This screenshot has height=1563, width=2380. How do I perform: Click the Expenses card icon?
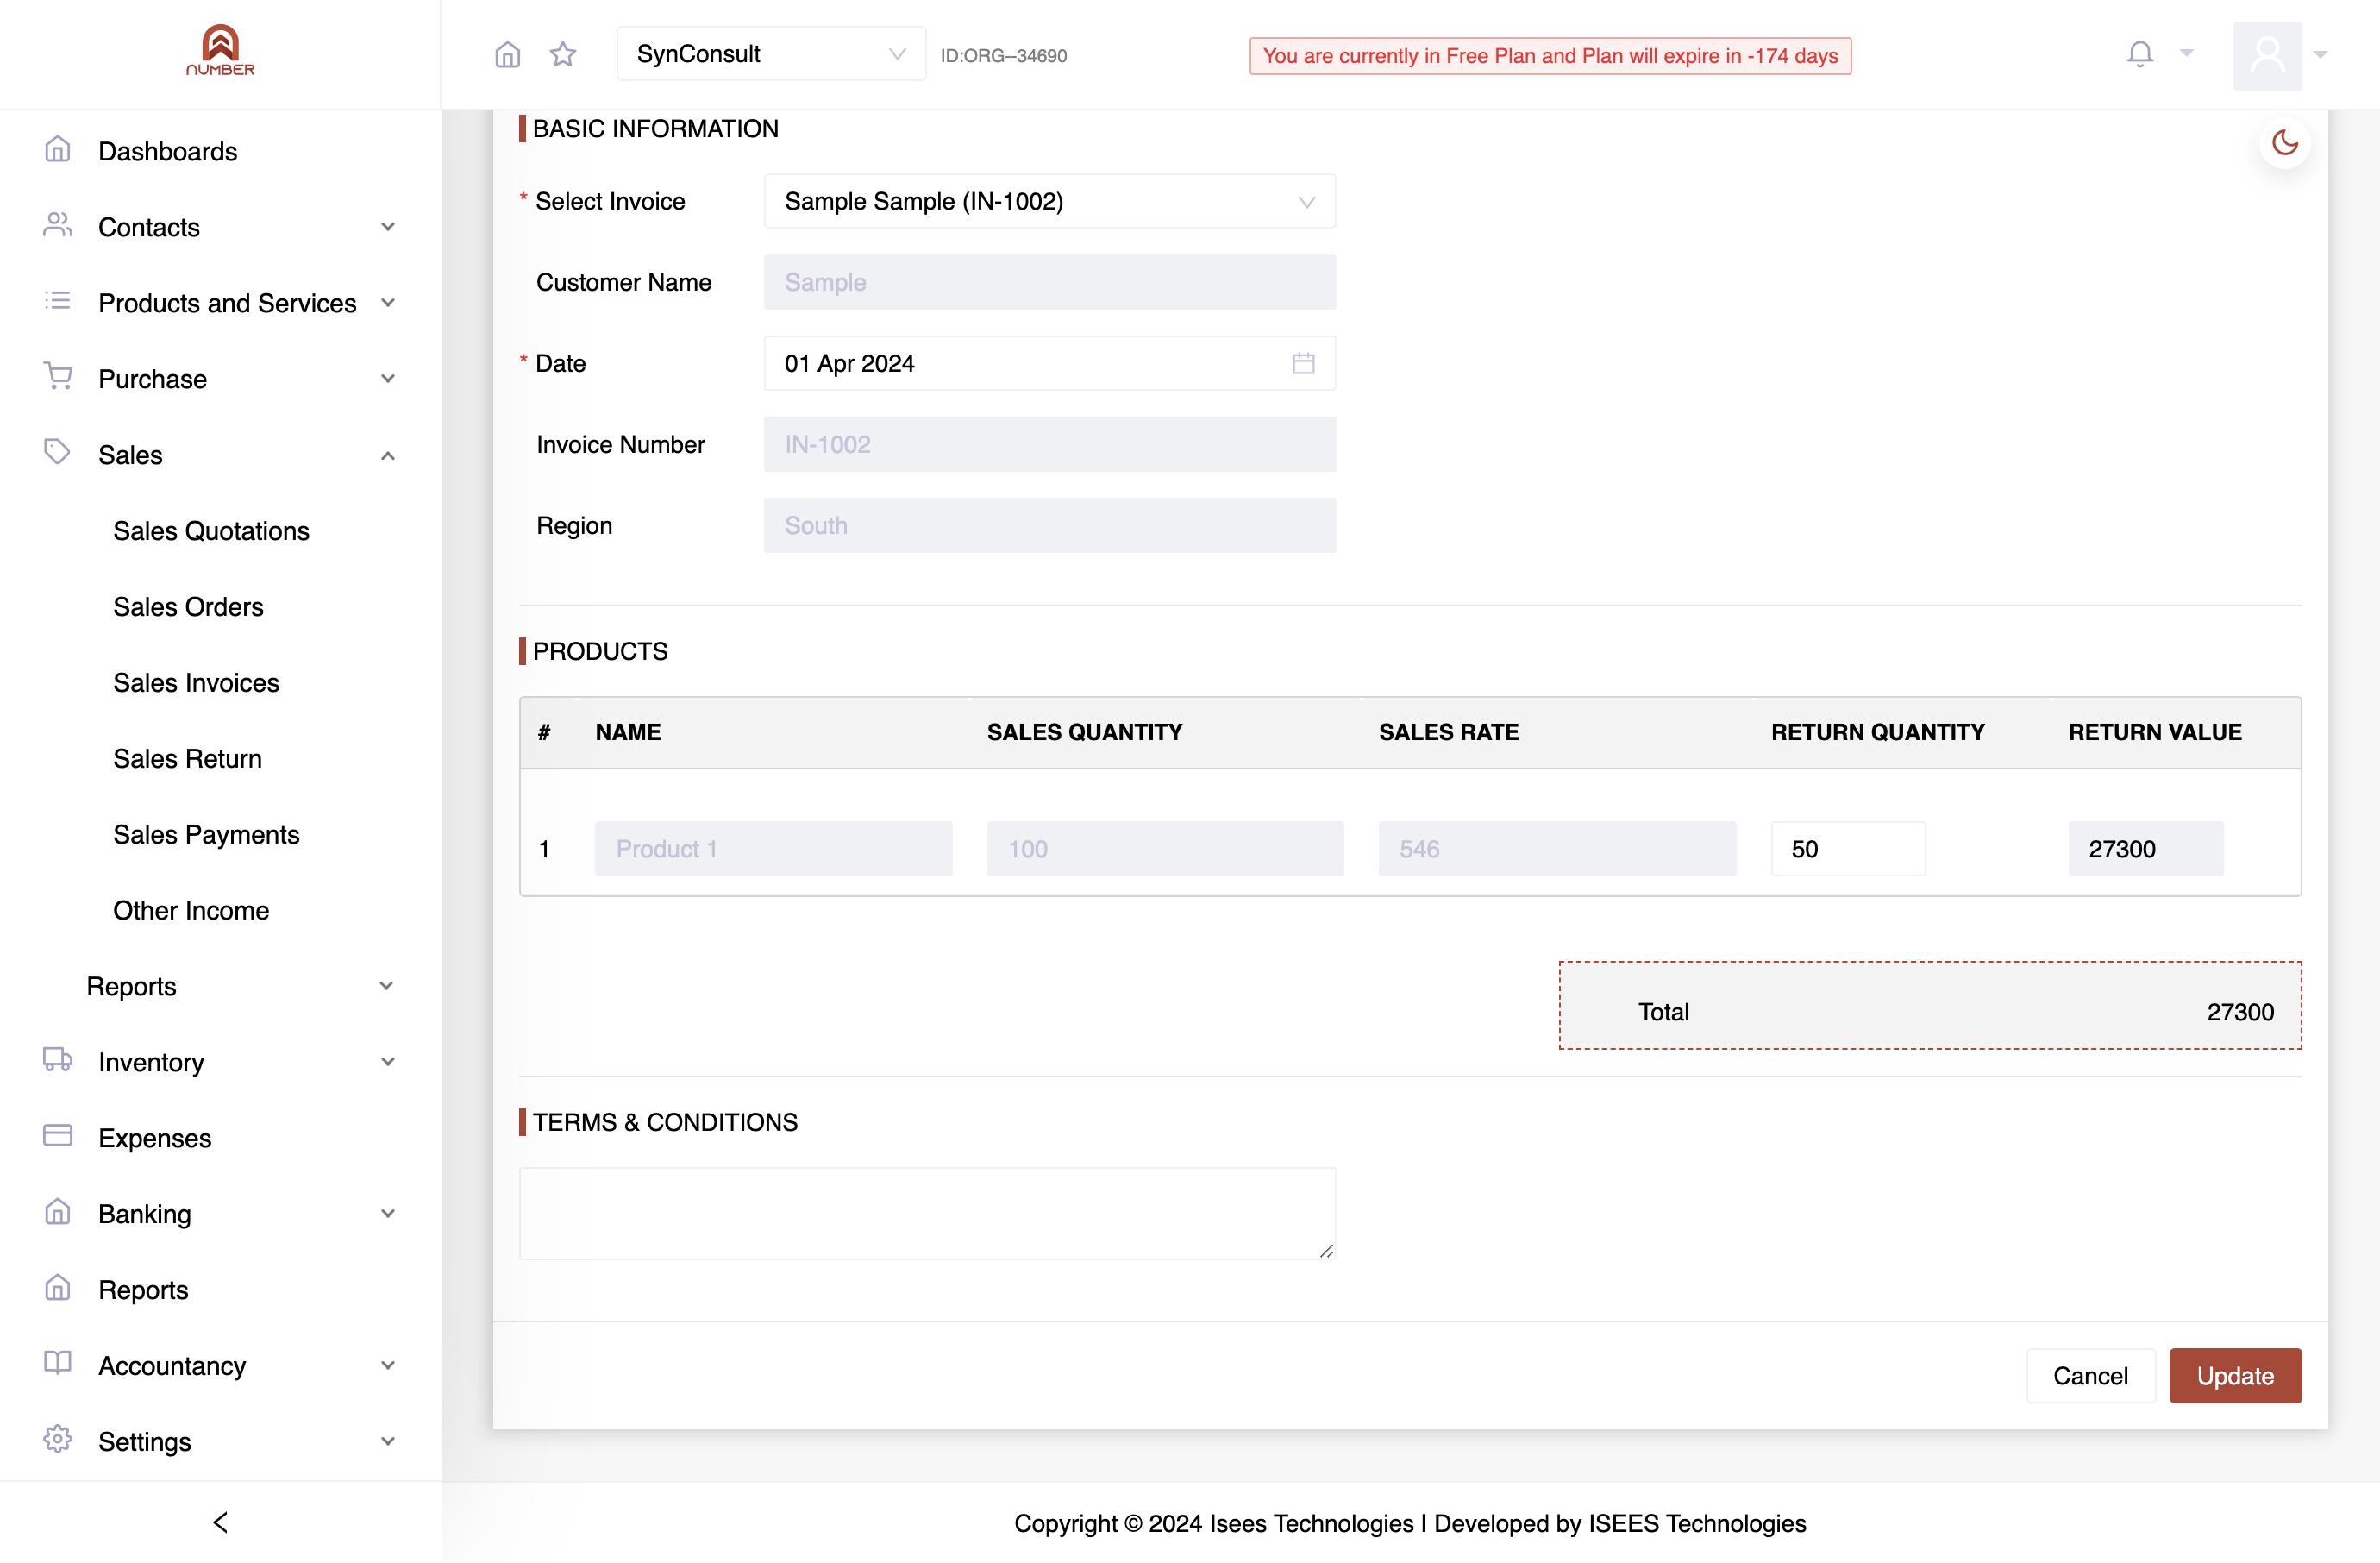tap(58, 1136)
